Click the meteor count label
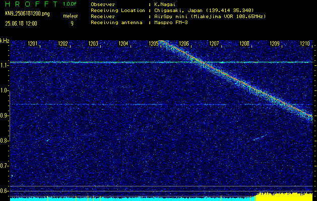Image resolution: width=317 pixels, height=201 pixels. (x=71, y=16)
